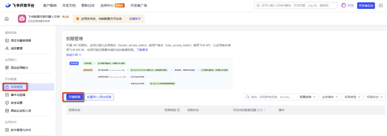Click the 创建版本 link in banner
Image resolution: width=387 pixels, height=136 pixels.
coord(135,19)
